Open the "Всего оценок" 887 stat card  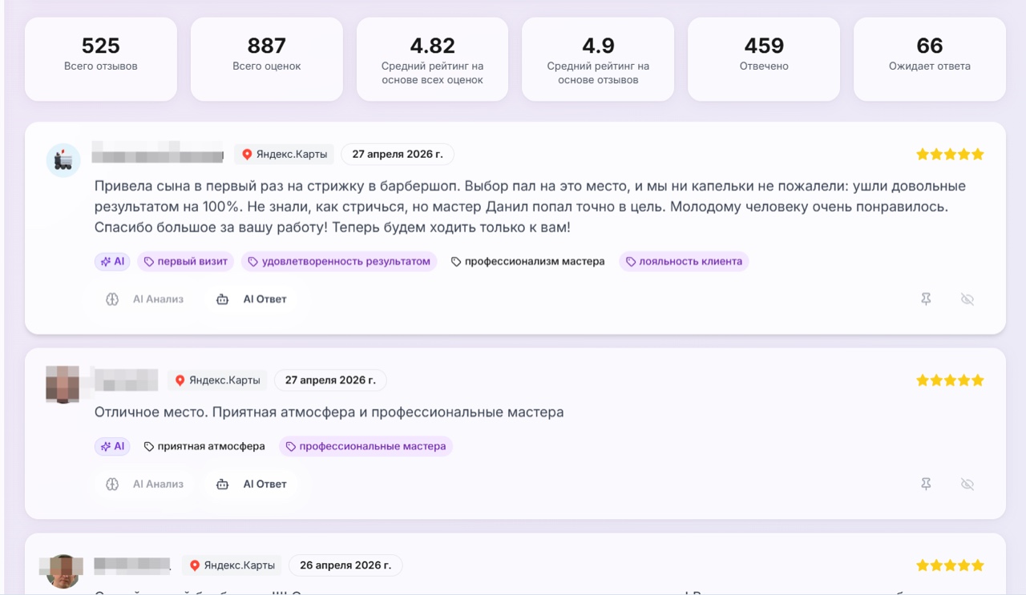267,59
